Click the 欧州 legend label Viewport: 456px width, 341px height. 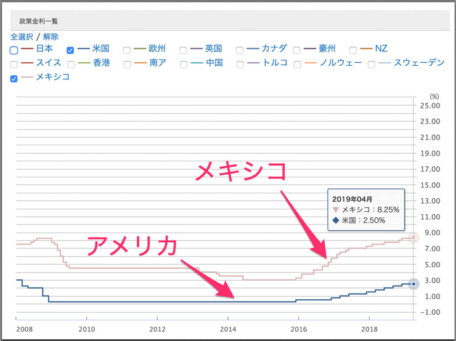[x=157, y=49]
